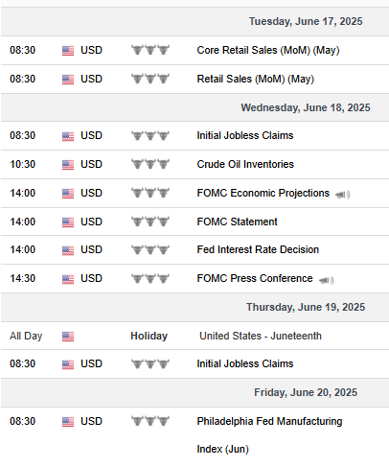Open the FOMC Economic Projections event link
The width and height of the screenshot is (389, 467).
tap(263, 193)
